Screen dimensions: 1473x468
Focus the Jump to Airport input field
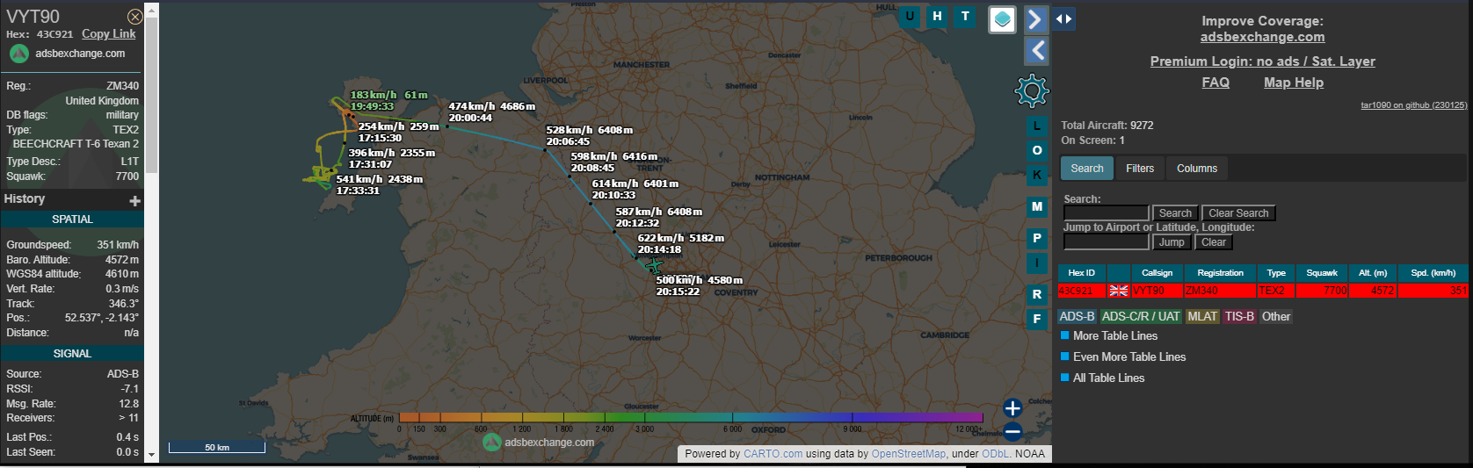1106,242
